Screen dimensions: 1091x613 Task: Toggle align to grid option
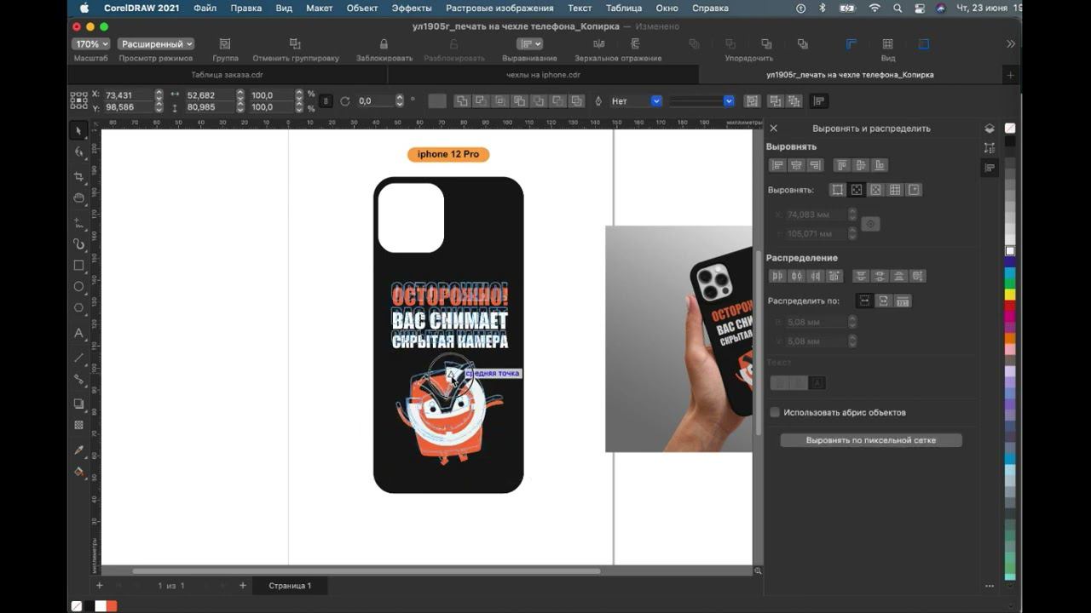(895, 190)
